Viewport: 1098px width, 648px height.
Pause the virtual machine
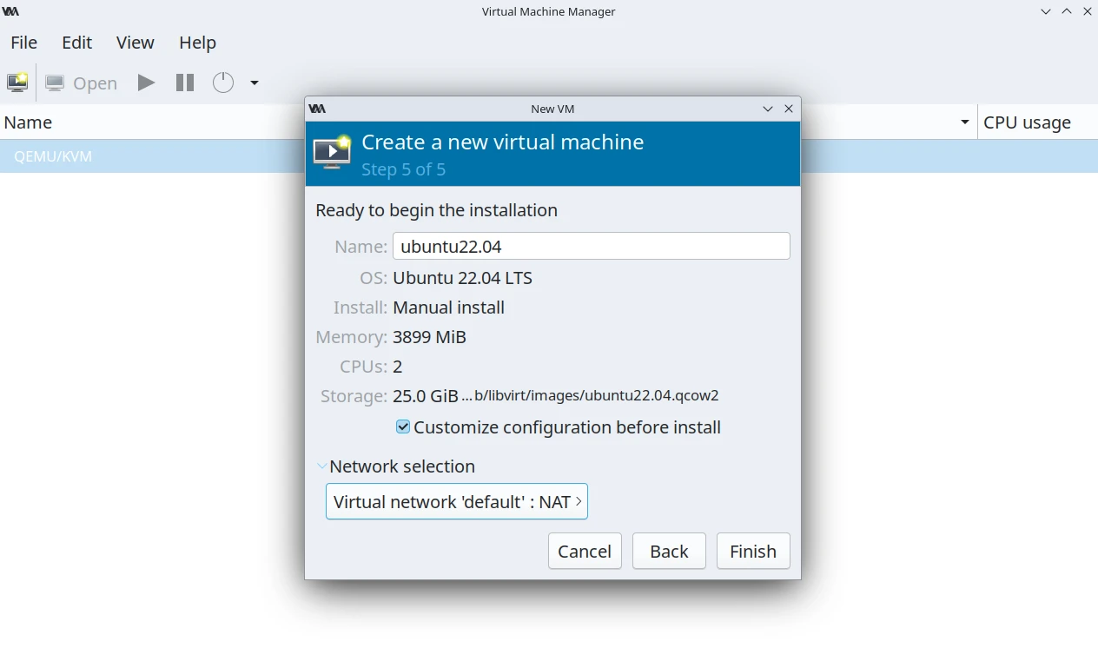click(x=185, y=83)
